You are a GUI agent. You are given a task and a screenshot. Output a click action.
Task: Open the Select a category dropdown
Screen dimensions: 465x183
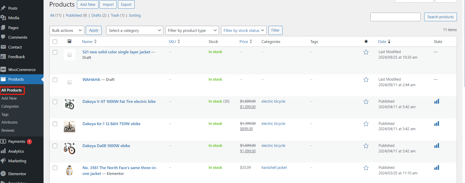click(x=135, y=30)
